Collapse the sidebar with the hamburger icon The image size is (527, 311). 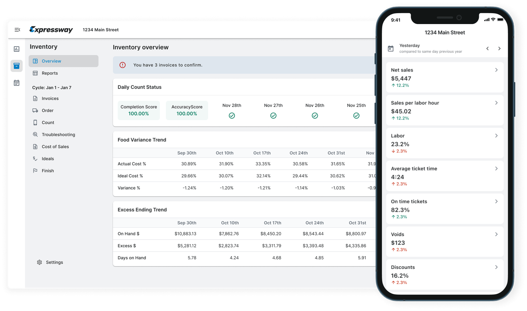pos(17,29)
